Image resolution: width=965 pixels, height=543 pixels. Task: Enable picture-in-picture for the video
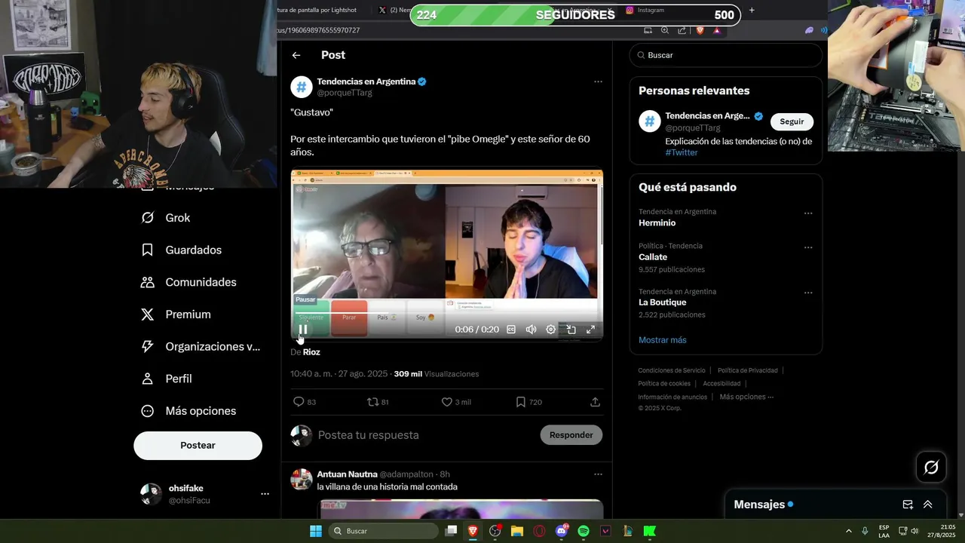point(571,330)
